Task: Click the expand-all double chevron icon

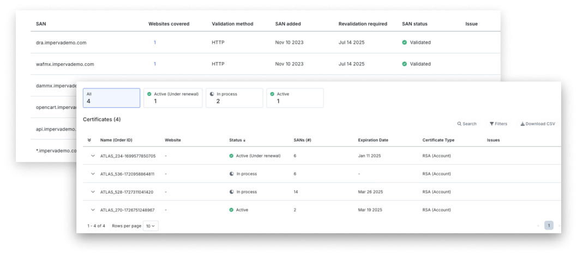Action: click(x=89, y=140)
